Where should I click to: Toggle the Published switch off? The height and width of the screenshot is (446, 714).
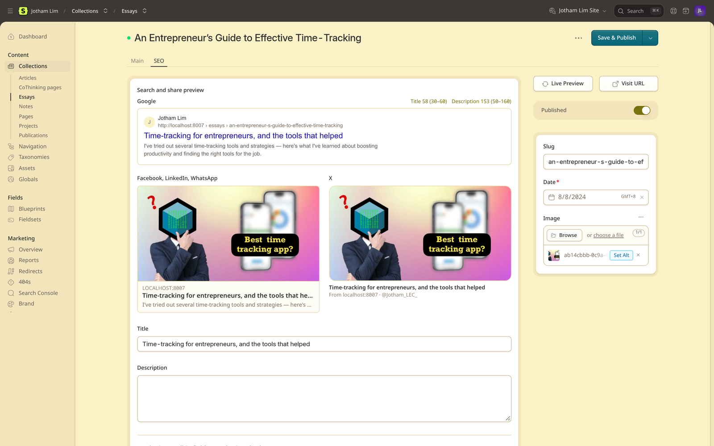pos(642,110)
